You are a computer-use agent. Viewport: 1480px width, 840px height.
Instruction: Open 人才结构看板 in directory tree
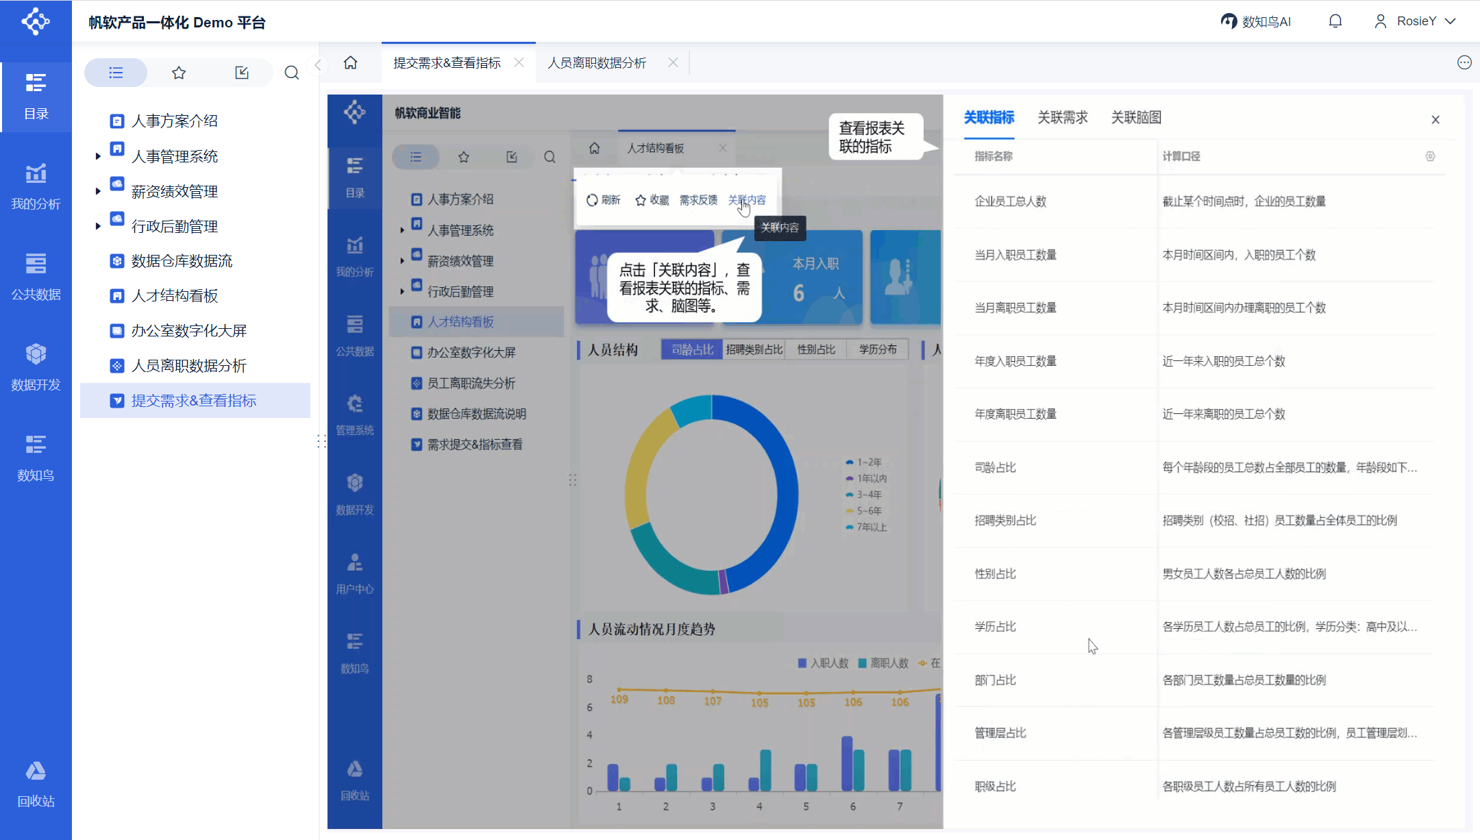click(175, 296)
